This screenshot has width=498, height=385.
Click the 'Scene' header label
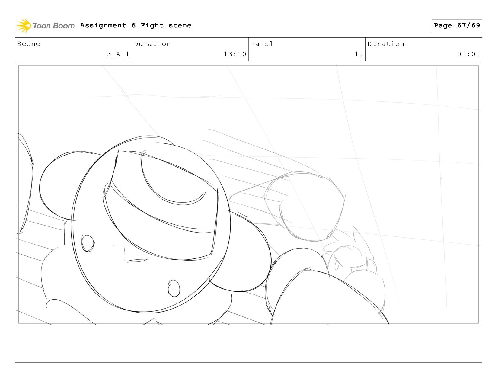point(28,44)
